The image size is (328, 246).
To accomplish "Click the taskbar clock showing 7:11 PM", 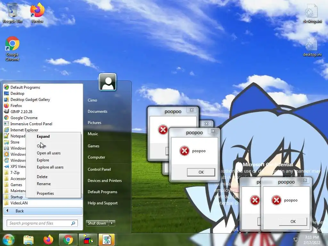I will (312, 240).
